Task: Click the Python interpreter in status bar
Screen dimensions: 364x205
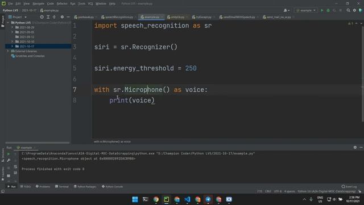Action: pyautogui.click(x=326, y=191)
